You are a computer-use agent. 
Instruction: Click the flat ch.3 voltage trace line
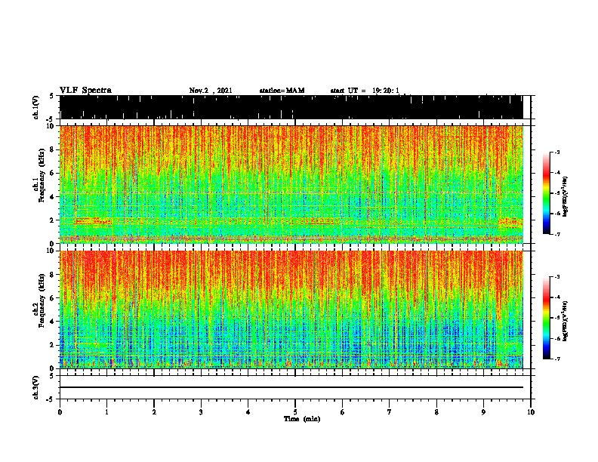[x=291, y=387]
